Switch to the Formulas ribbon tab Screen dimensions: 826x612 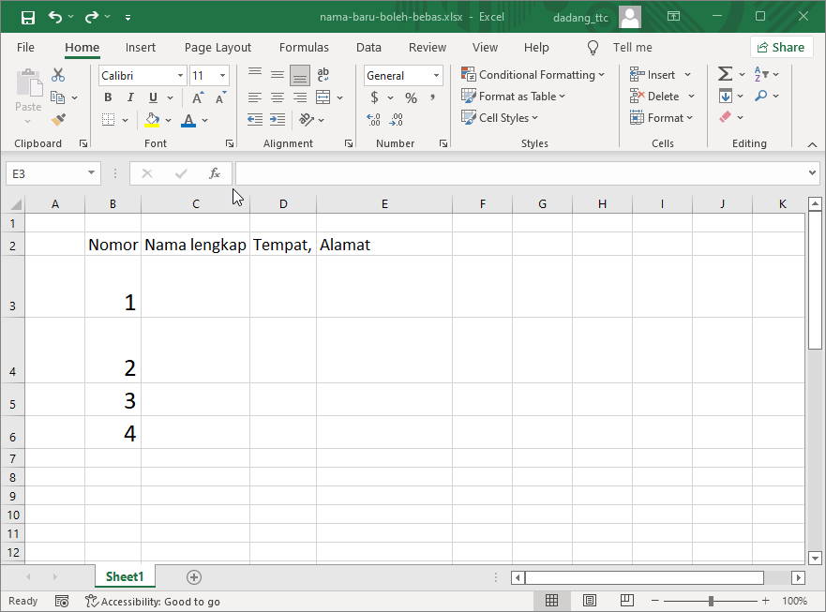[x=304, y=47]
